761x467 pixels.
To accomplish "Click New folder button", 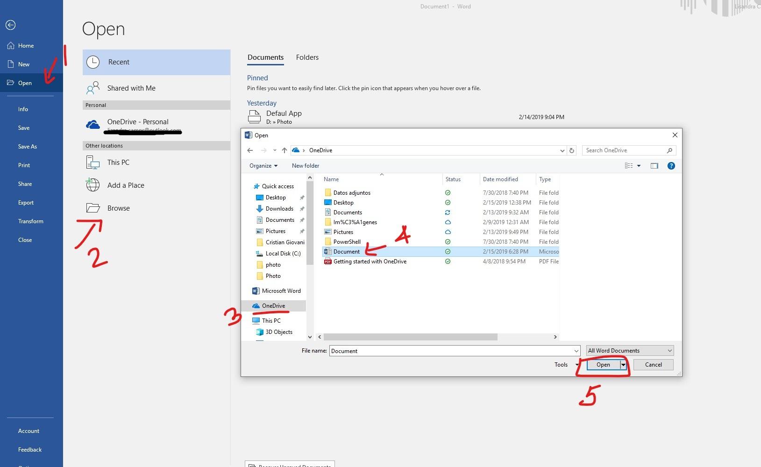I will click(x=306, y=166).
